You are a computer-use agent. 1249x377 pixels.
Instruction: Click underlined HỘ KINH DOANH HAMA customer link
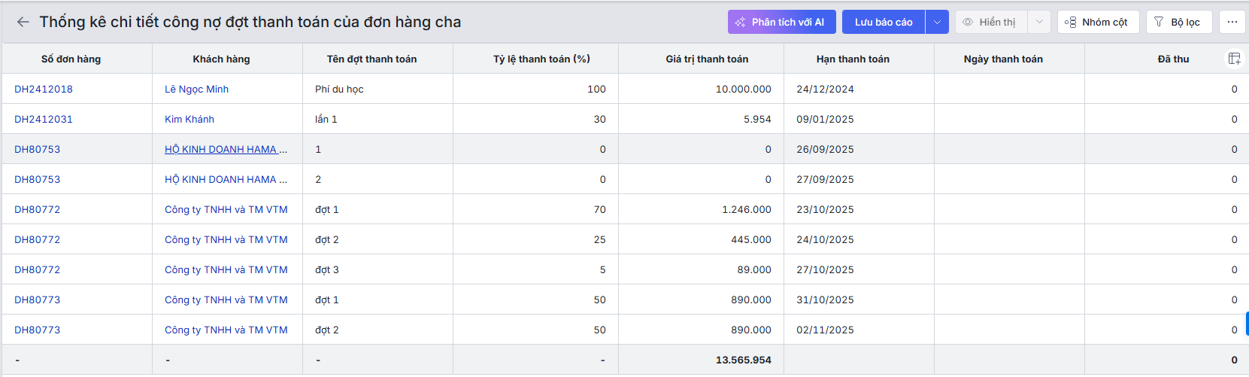tap(225, 149)
